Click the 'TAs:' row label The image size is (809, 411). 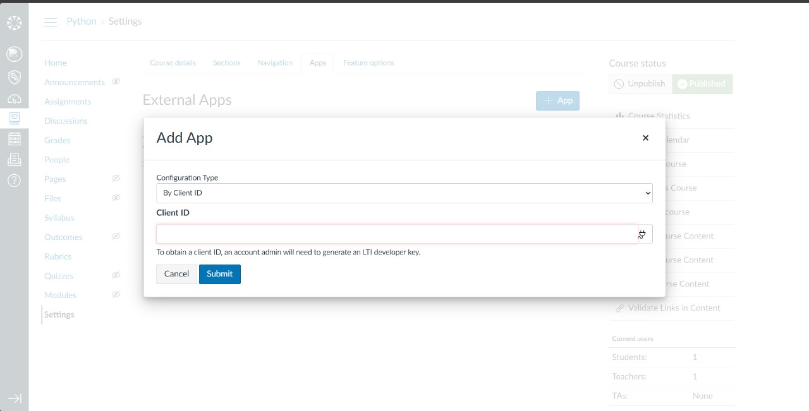[620, 396]
